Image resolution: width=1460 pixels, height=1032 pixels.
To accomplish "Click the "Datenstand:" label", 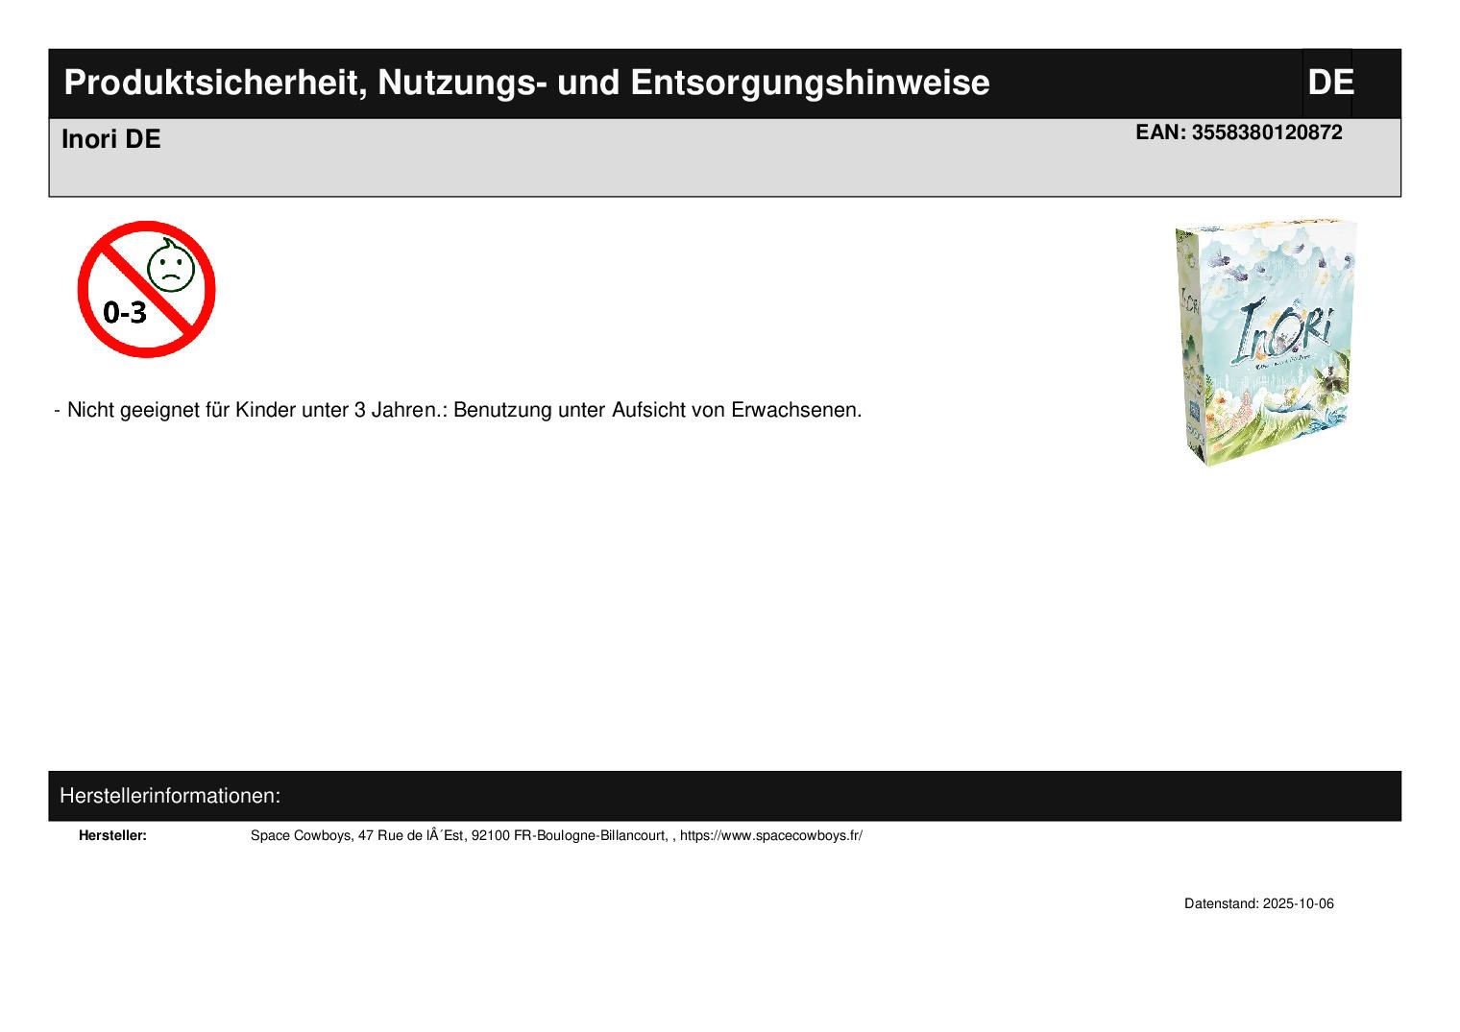I will coord(1221,903).
